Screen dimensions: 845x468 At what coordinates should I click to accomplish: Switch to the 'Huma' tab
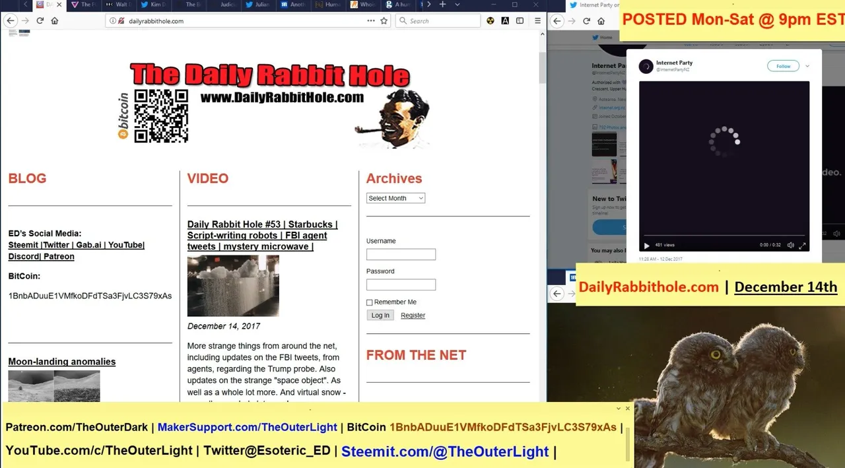point(329,5)
